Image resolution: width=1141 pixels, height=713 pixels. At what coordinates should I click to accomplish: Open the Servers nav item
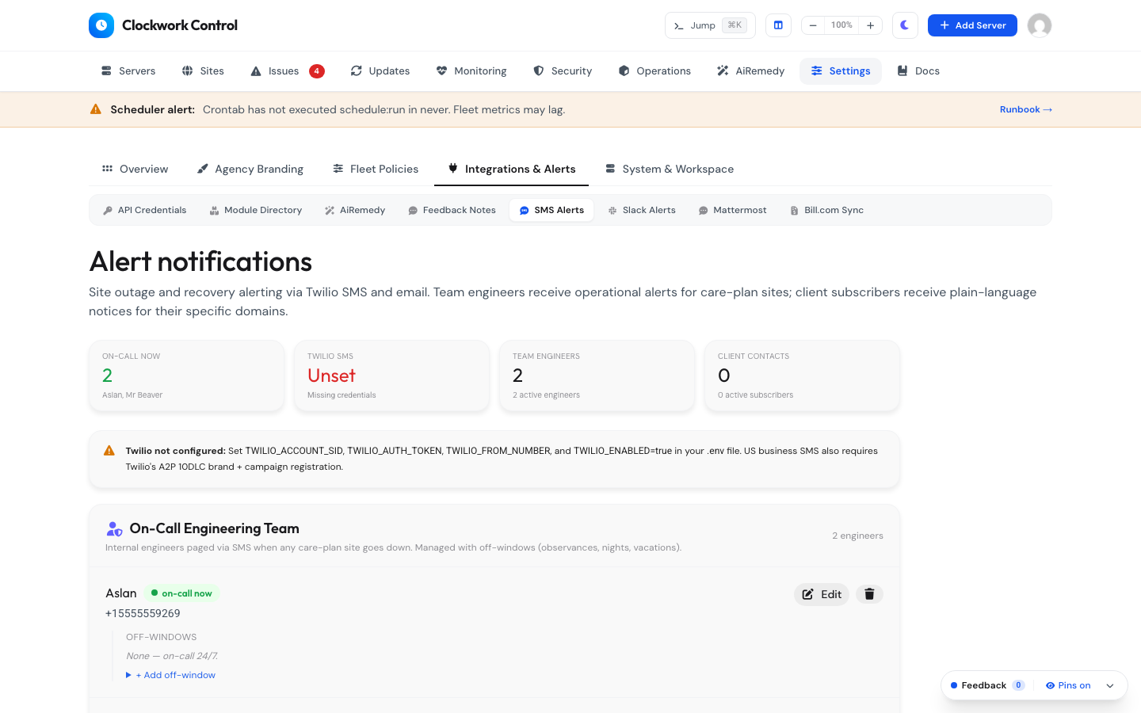coord(128,71)
